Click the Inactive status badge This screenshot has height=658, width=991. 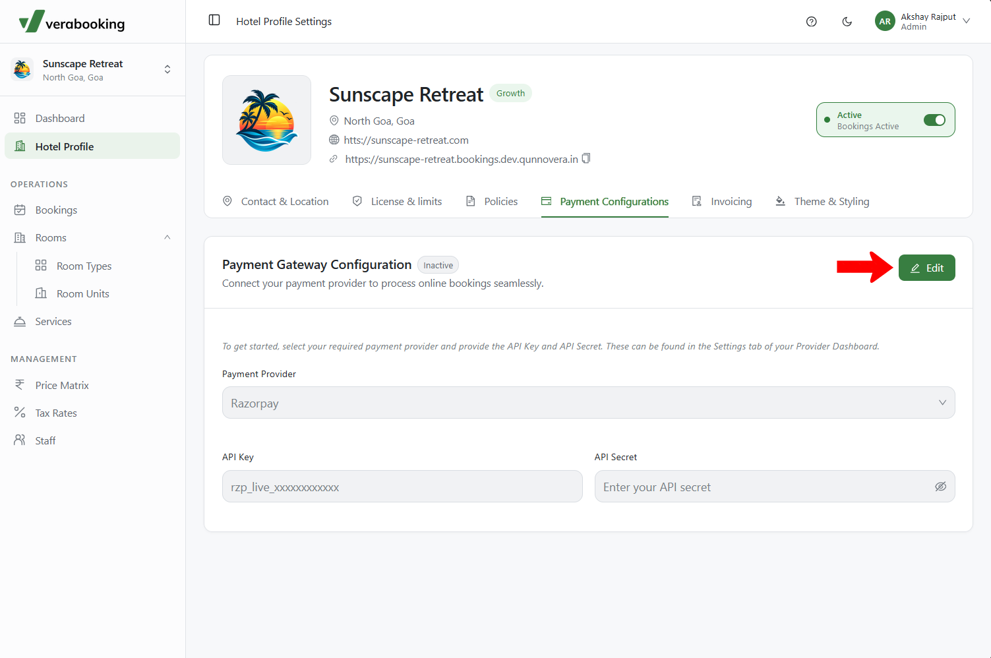pyautogui.click(x=438, y=265)
